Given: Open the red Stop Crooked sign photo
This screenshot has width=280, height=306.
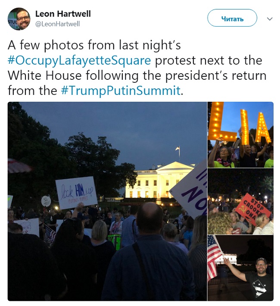Looking at the screenshot, I should 240,201.
